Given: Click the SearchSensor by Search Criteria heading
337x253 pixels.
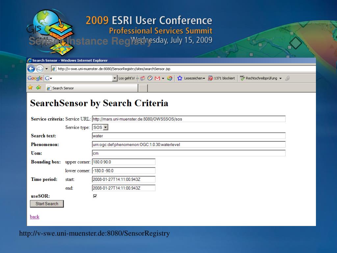Looking at the screenshot, I should point(99,103).
